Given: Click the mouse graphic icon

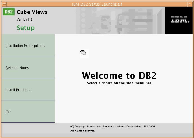Looking at the screenshot, I should 83,53.
